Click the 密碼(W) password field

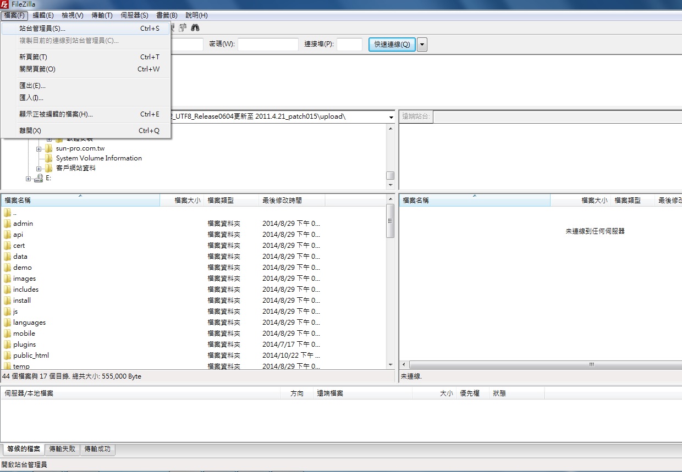tap(268, 45)
